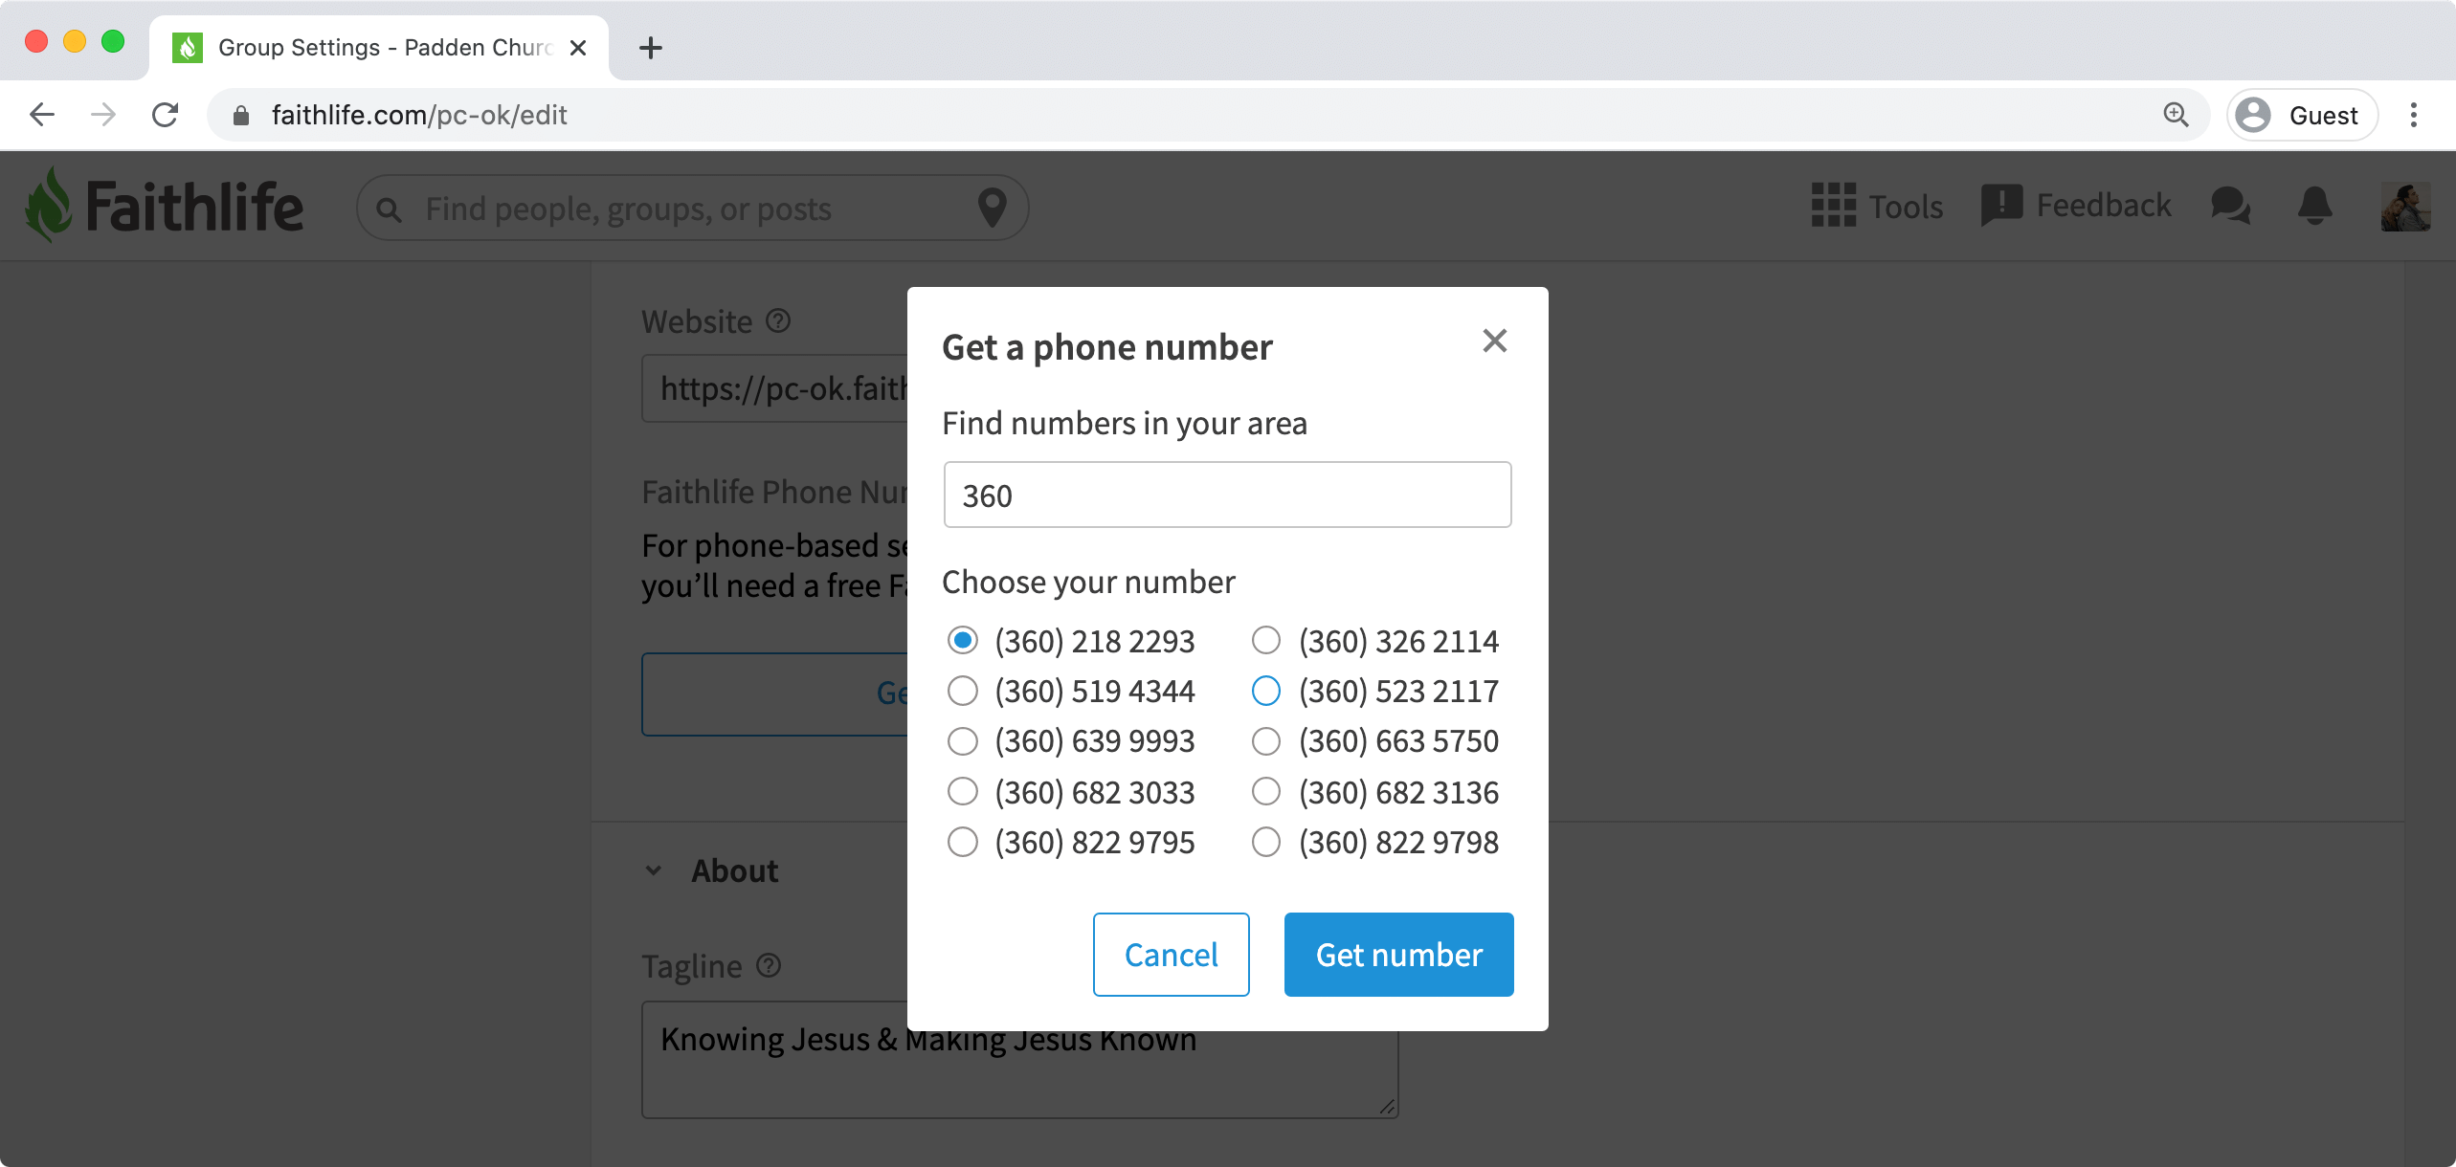Screen dimensions: 2456x1167
Task: Open the Guest profile menu
Action: [x=2302, y=115]
